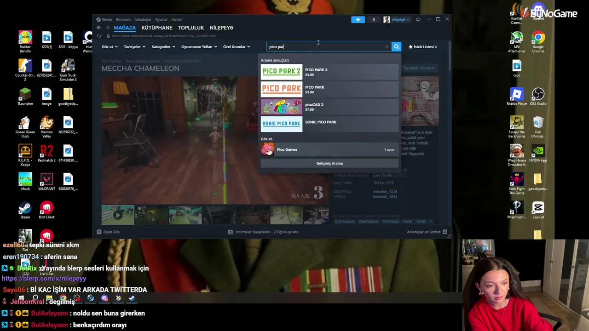Open the Pico Games franchise result
Image resolution: width=589 pixels, height=331 pixels.
[329, 149]
